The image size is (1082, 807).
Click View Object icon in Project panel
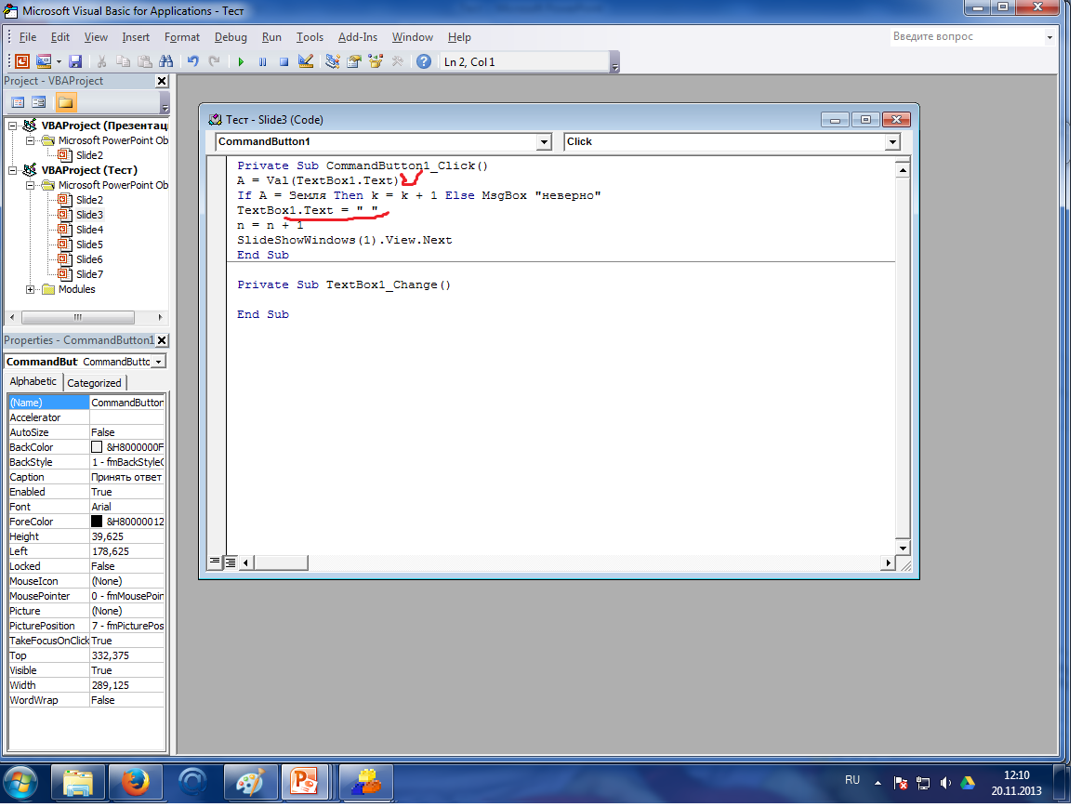[x=39, y=103]
